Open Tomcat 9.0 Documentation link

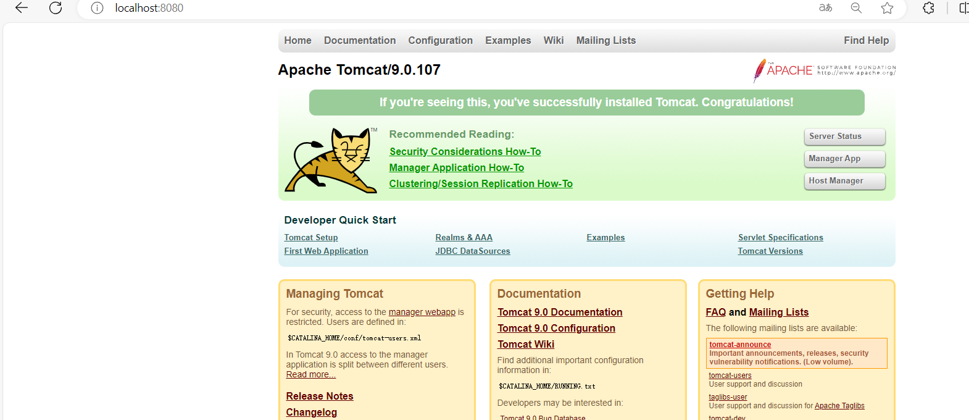click(x=560, y=312)
